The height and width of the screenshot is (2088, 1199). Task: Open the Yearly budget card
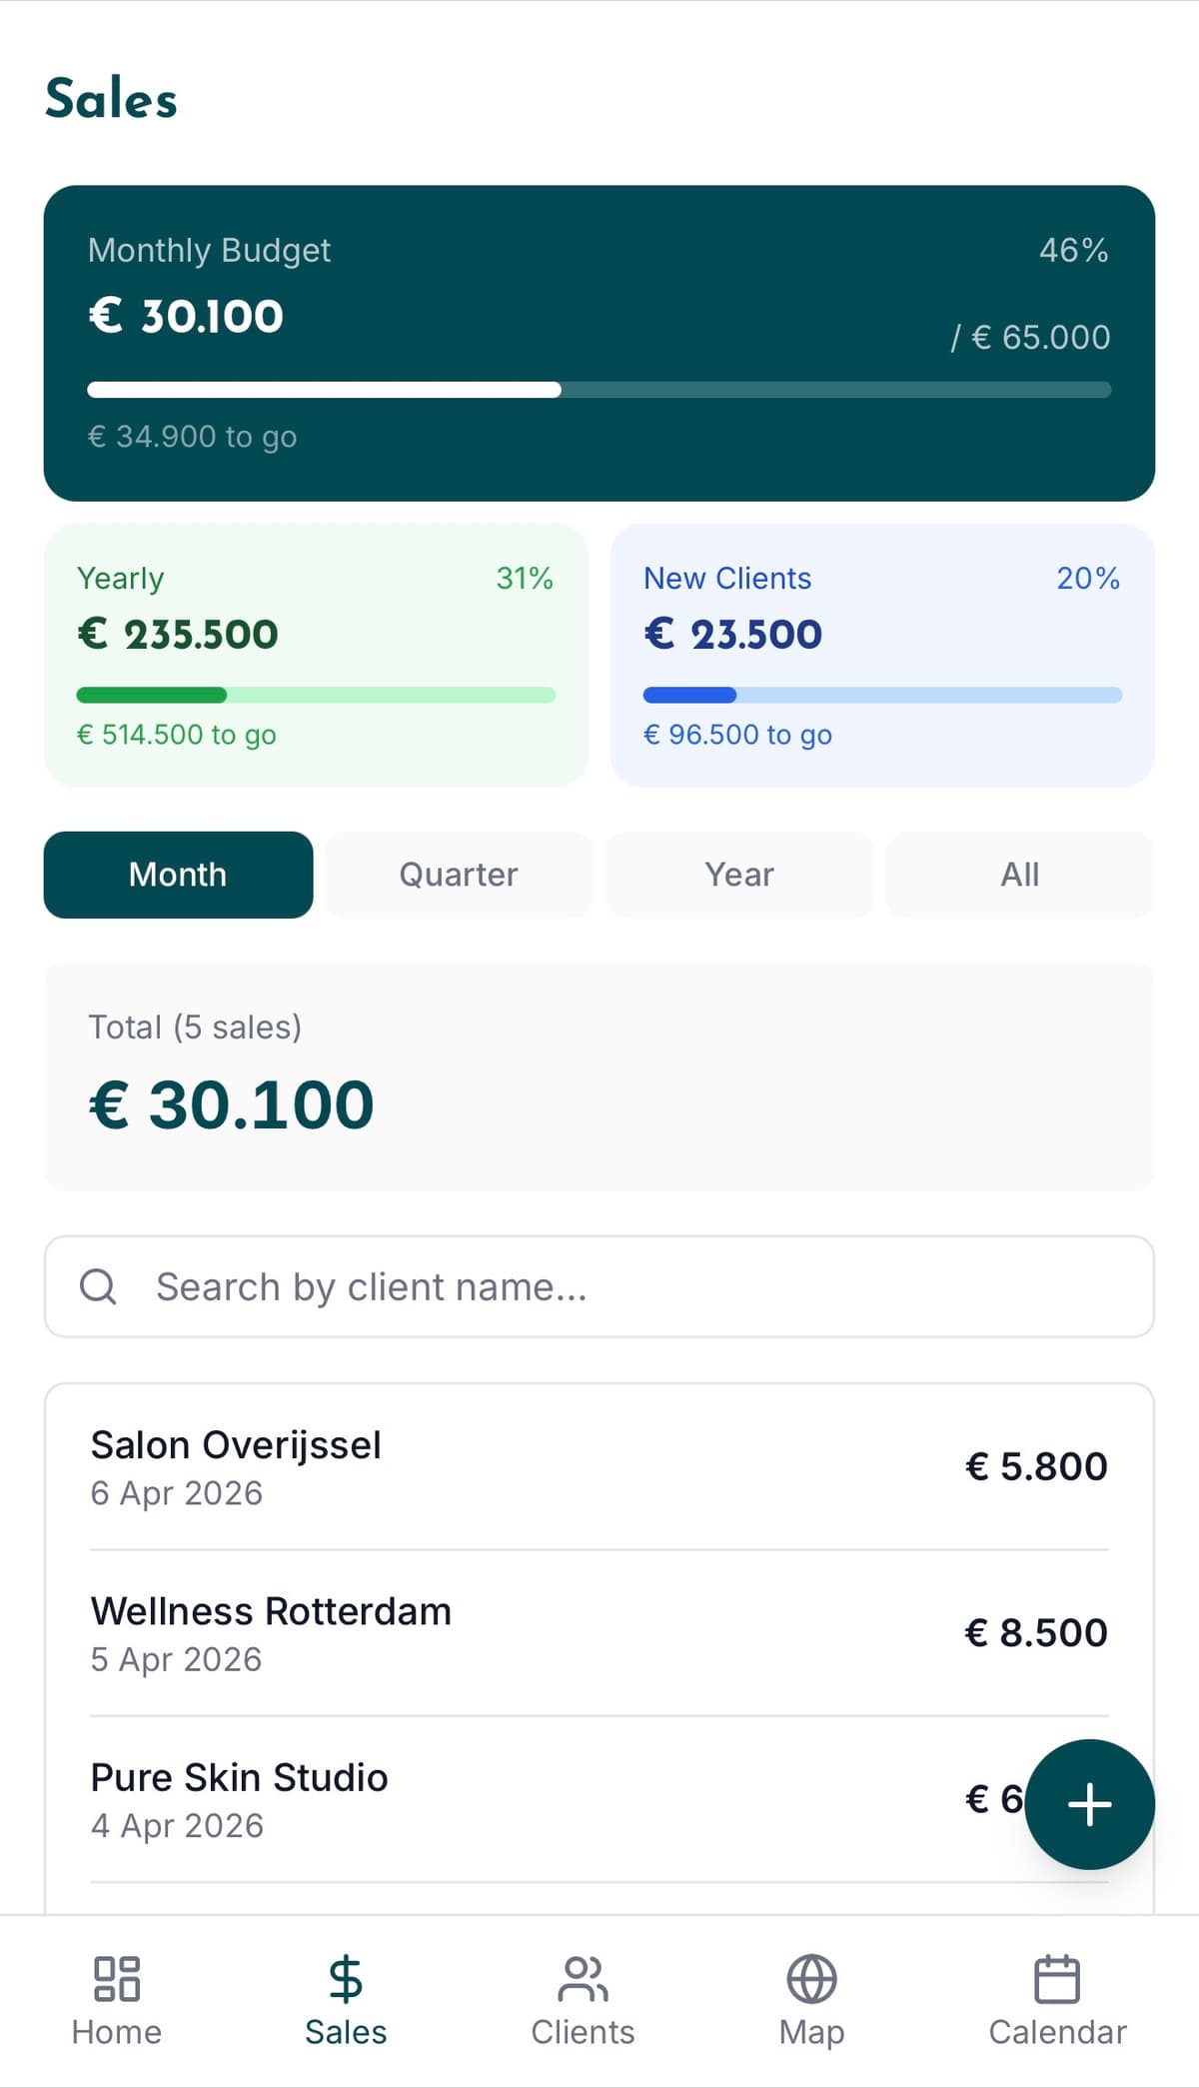point(316,655)
